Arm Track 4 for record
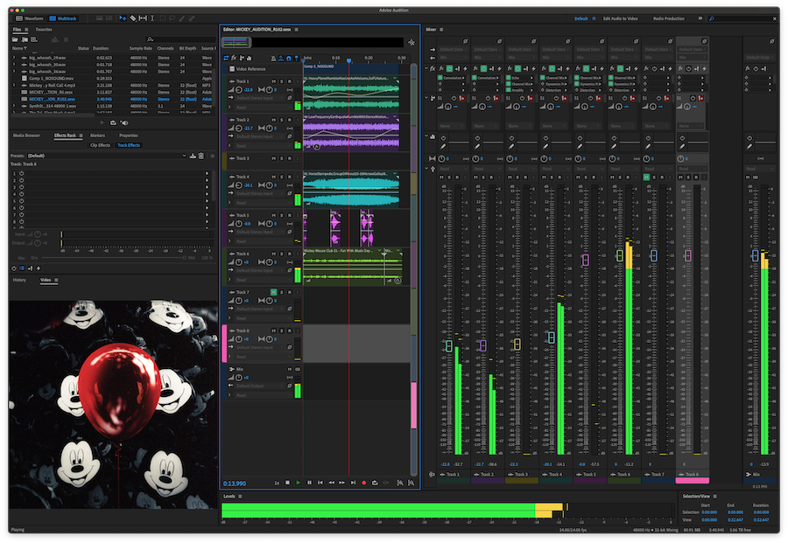 pos(290,177)
